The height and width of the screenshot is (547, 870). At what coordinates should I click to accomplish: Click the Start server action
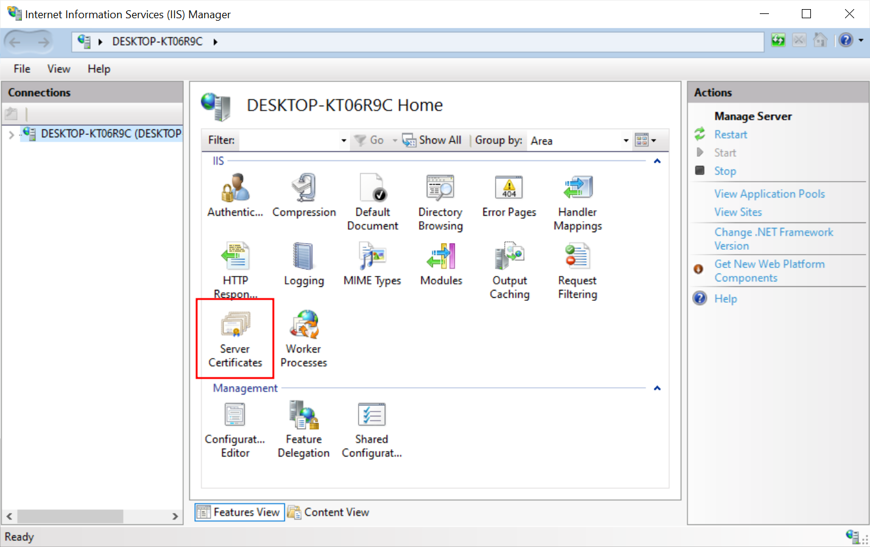point(725,153)
